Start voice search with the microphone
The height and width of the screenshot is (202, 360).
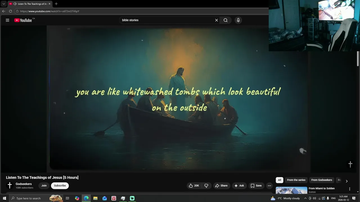click(238, 20)
